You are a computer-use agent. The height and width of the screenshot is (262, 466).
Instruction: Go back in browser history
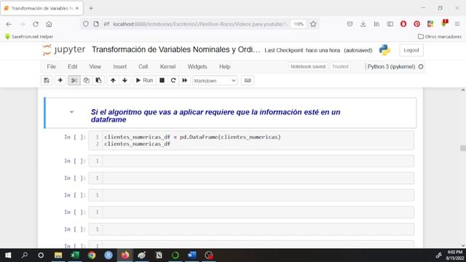point(9,24)
